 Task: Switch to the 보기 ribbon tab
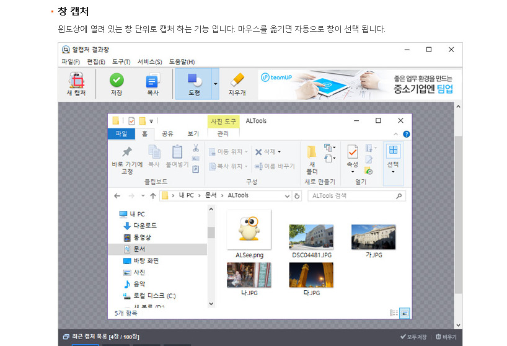click(x=193, y=133)
